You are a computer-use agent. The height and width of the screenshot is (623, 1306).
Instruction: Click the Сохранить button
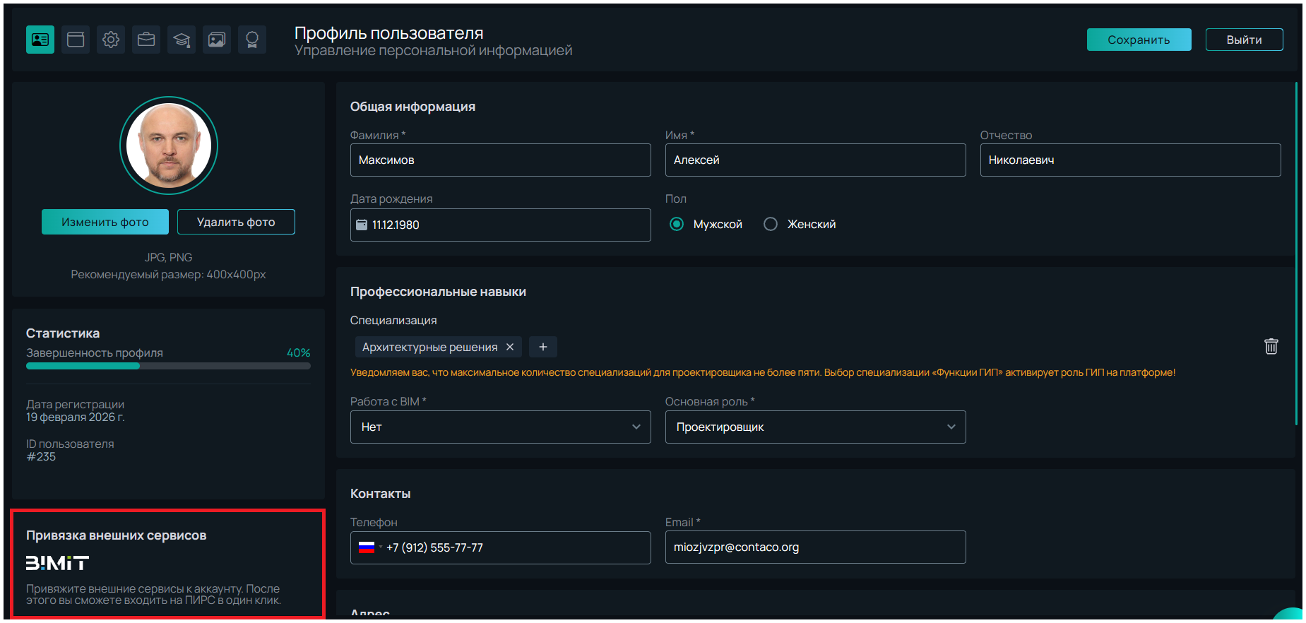tap(1139, 40)
